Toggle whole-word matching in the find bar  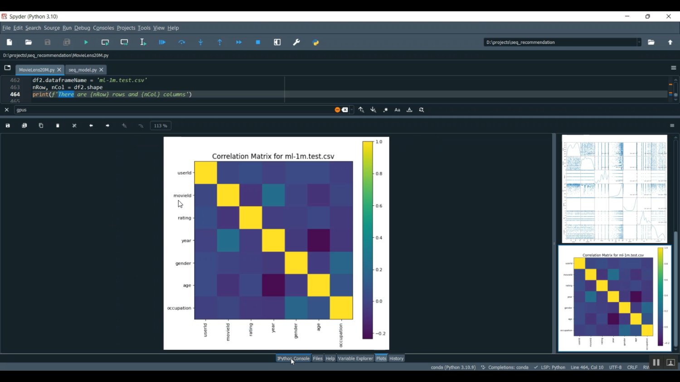click(409, 110)
